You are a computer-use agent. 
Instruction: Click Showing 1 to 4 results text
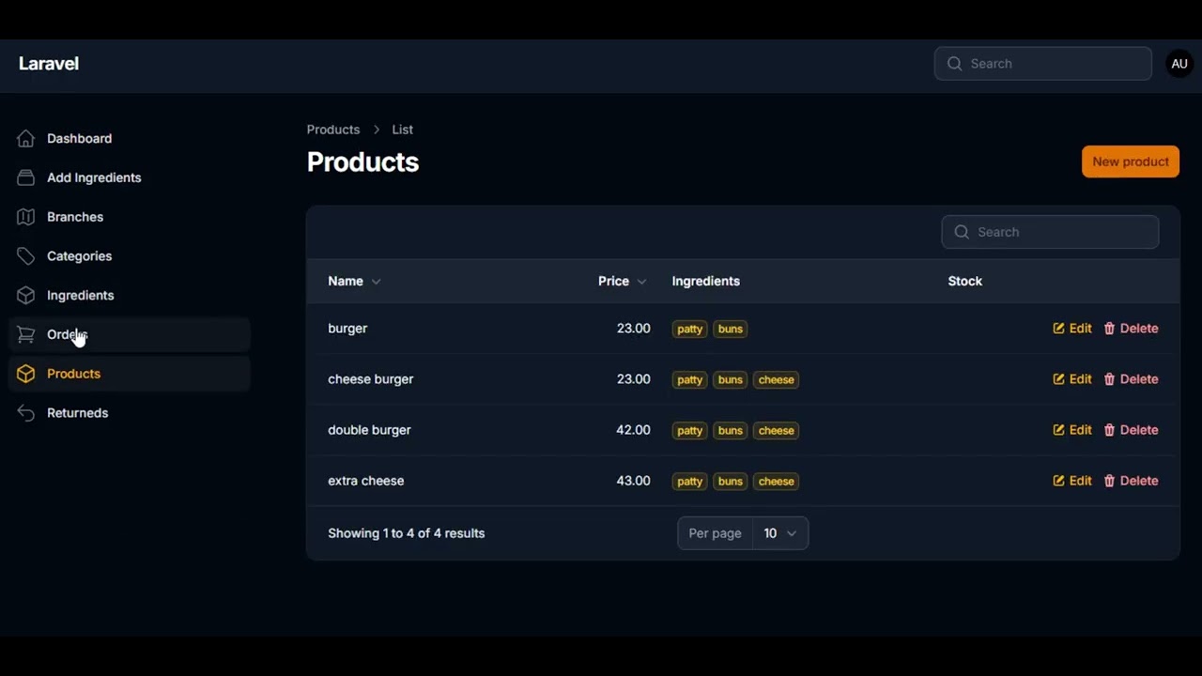(x=406, y=533)
